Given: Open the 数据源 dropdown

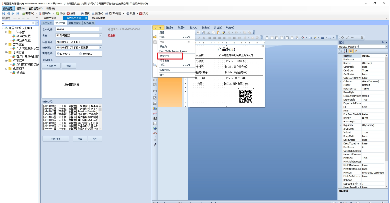Looking at the screenshot, I should 101,48.
